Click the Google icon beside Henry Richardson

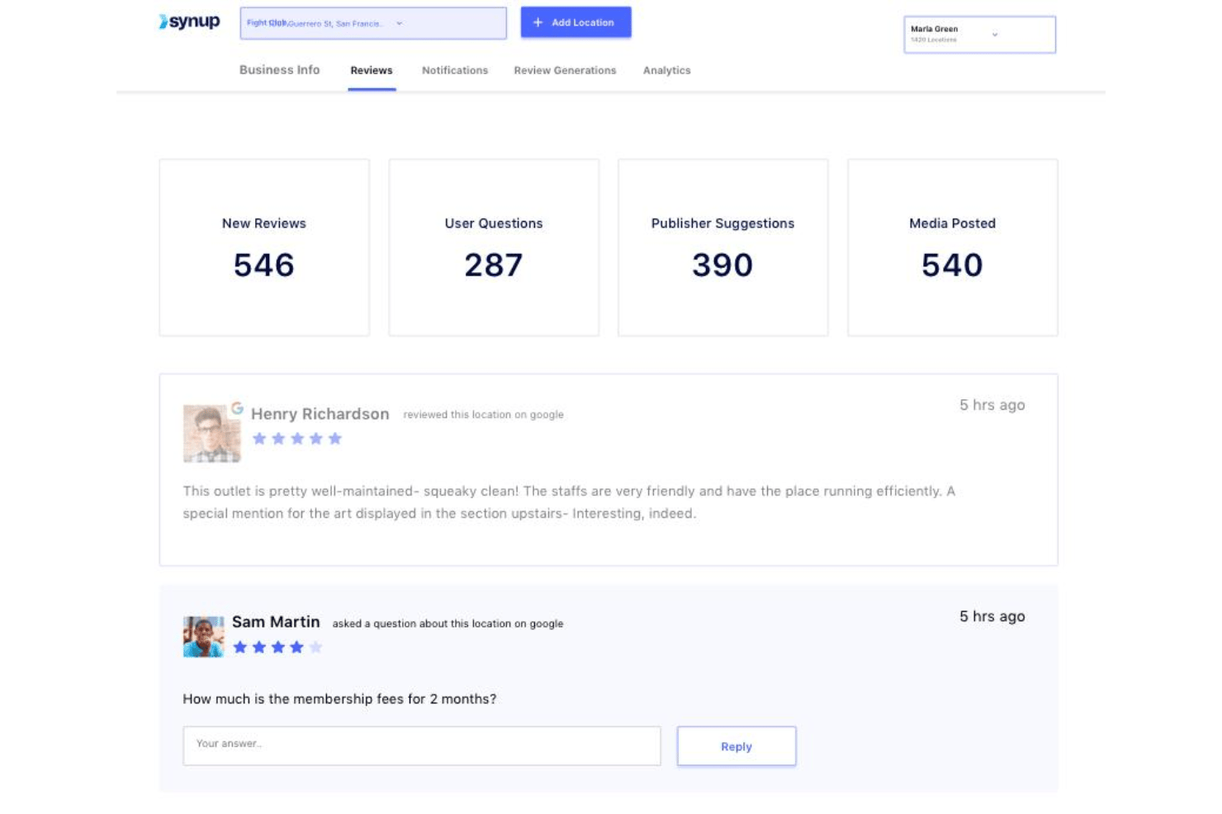coord(237,407)
